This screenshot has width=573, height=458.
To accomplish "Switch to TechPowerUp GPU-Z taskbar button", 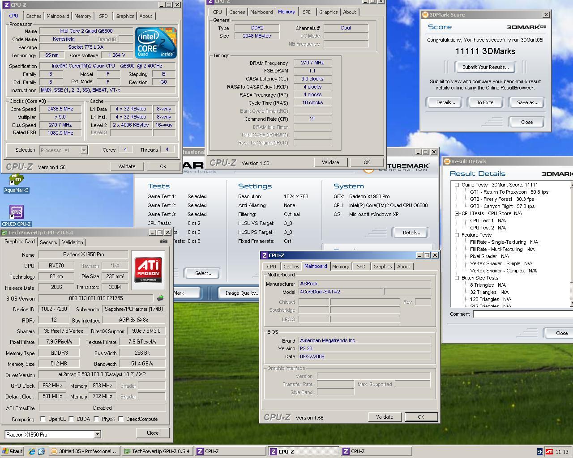I will tap(158, 452).
